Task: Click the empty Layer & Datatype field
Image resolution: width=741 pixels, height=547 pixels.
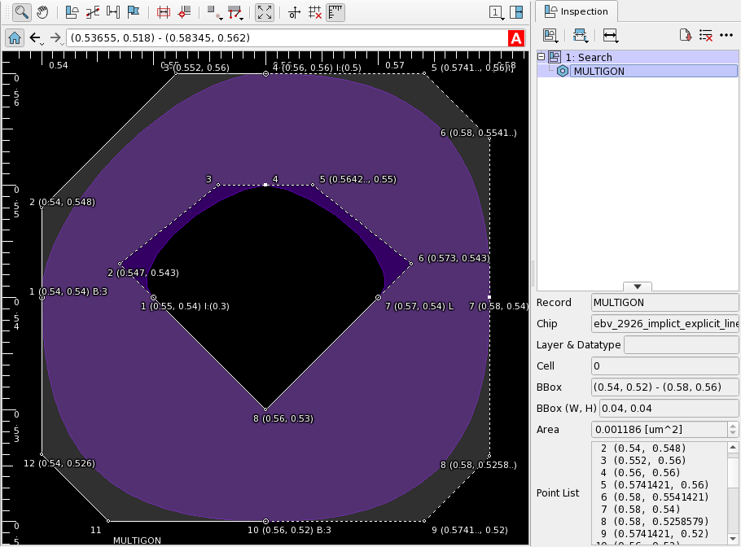Action: (681, 345)
